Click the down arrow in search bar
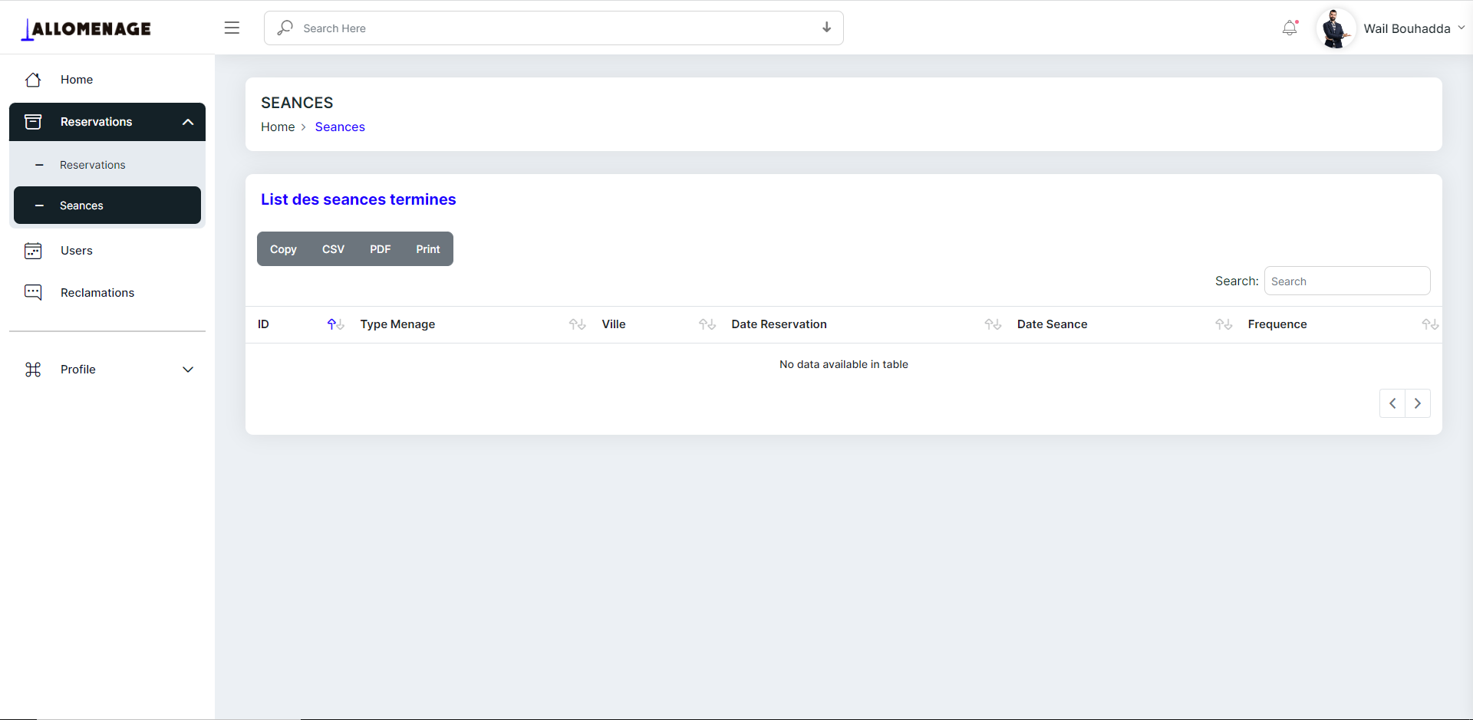1473x720 pixels. point(826,28)
